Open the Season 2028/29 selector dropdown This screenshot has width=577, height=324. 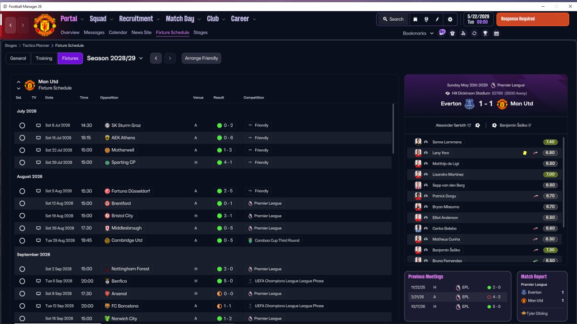[x=115, y=58]
